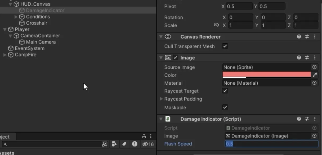Select the DamageIndicator object in hierarchy
Screen dimensions: 322x155
pos(45,10)
